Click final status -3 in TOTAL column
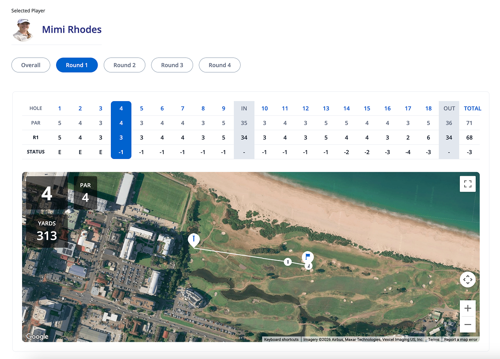The width and height of the screenshot is (500, 359). pos(470,152)
